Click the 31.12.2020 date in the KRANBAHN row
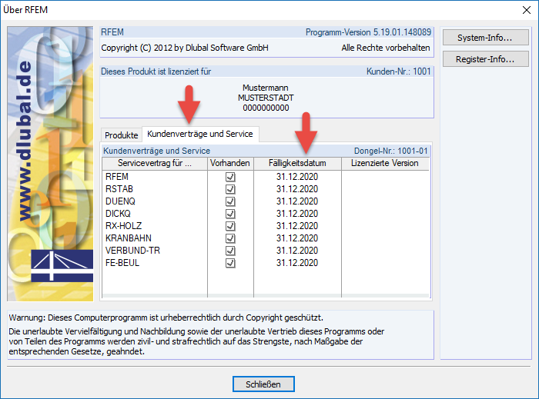 click(x=297, y=238)
